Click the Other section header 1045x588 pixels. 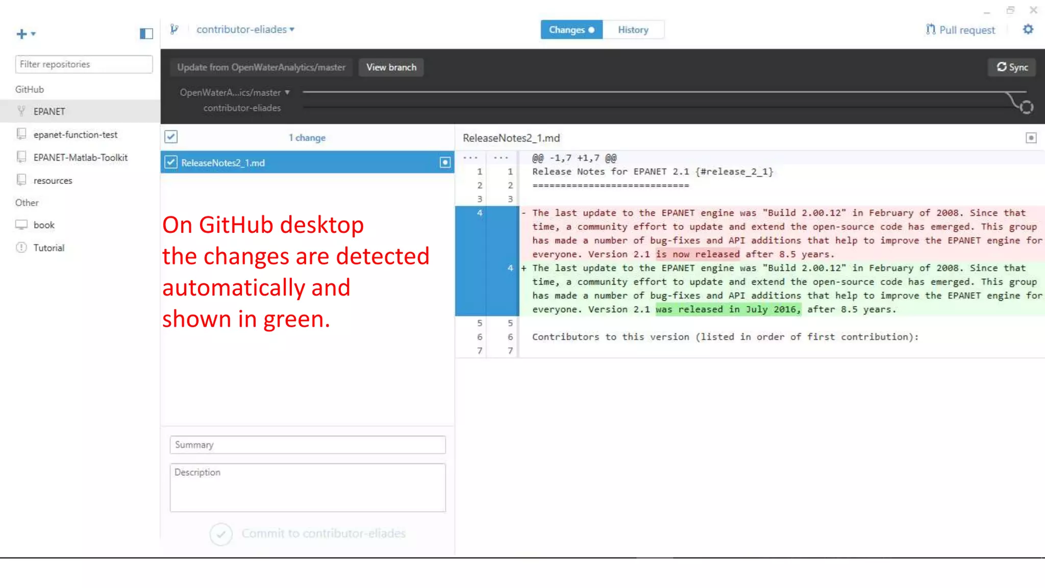[27, 203]
